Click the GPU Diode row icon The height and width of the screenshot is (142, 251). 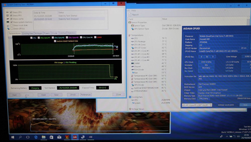pos(133,85)
